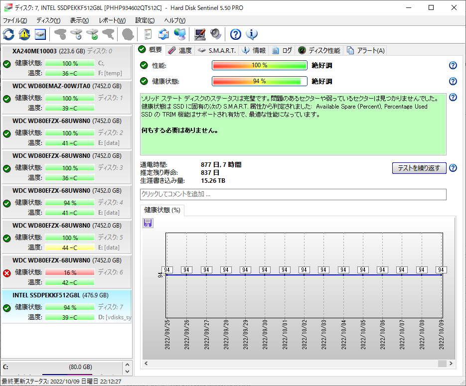Image resolution: width=466 pixels, height=386 pixels.
Task: Select Disk 2 health value 100 %
Action: click(x=70, y=133)
